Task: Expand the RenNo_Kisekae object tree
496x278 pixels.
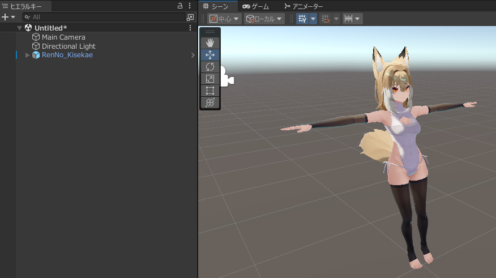Action: click(x=27, y=55)
